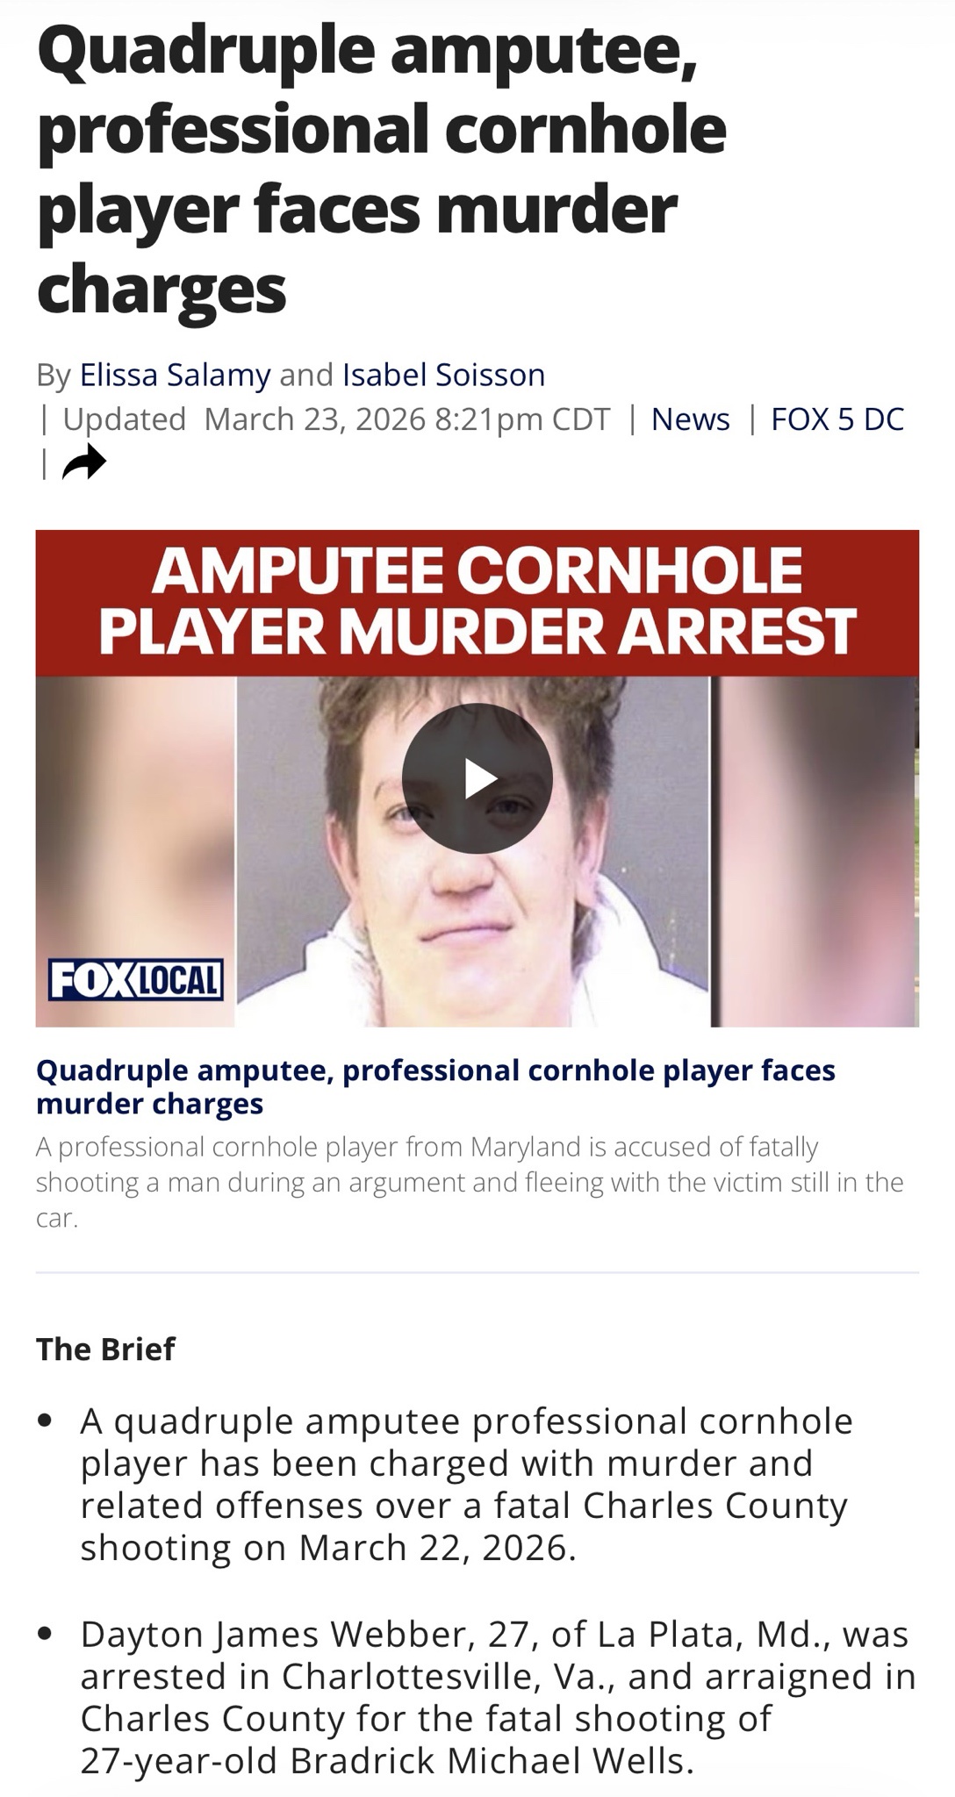Open author Isabel Soisson's page
This screenshot has height=1797, width=955.
point(443,375)
